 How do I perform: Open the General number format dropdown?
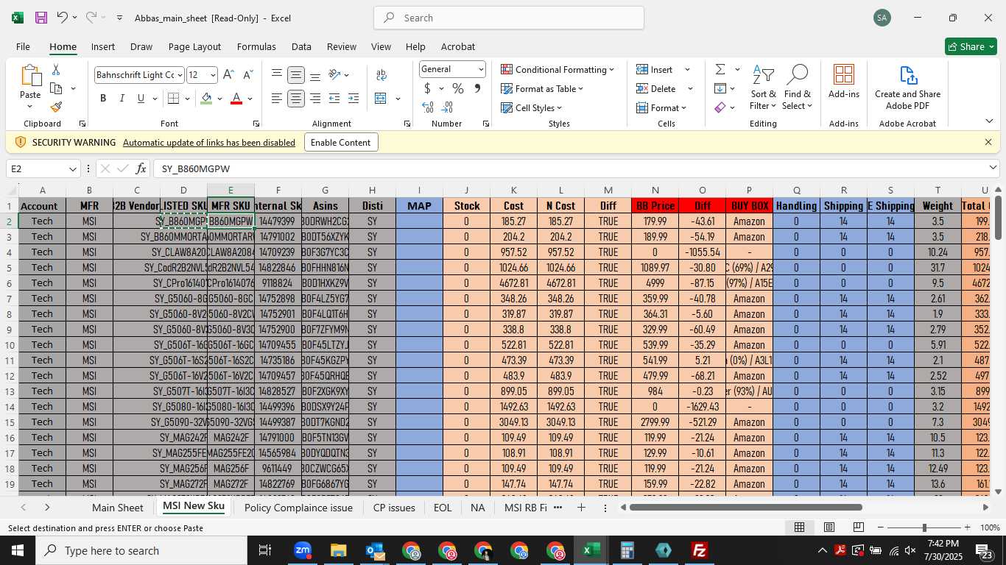pyautogui.click(x=481, y=69)
